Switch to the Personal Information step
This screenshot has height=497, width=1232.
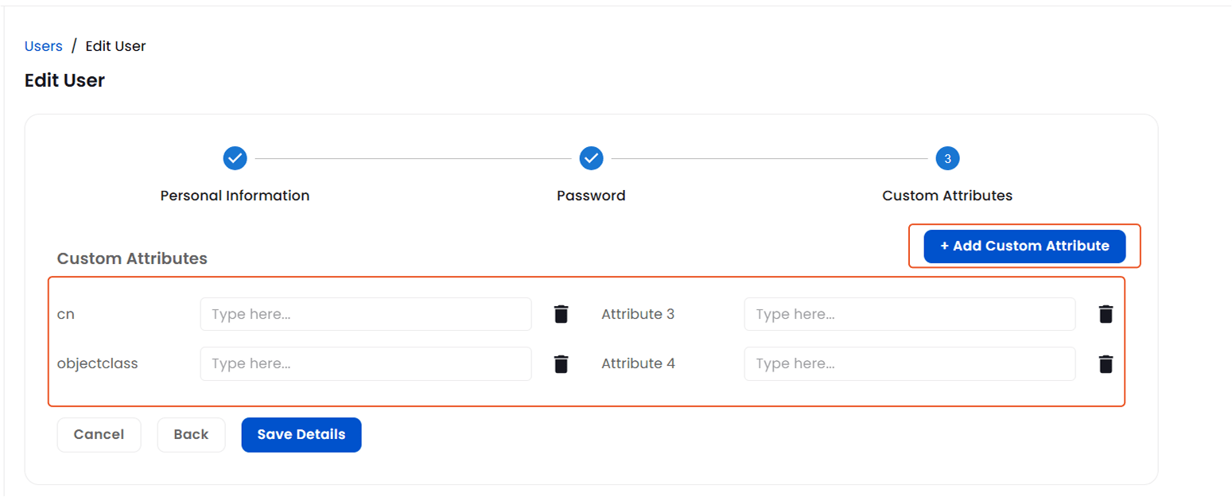235,195
